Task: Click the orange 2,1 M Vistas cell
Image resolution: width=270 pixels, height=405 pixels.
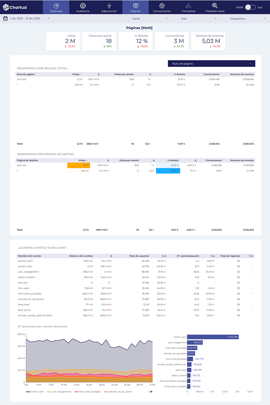Action: click(79, 165)
